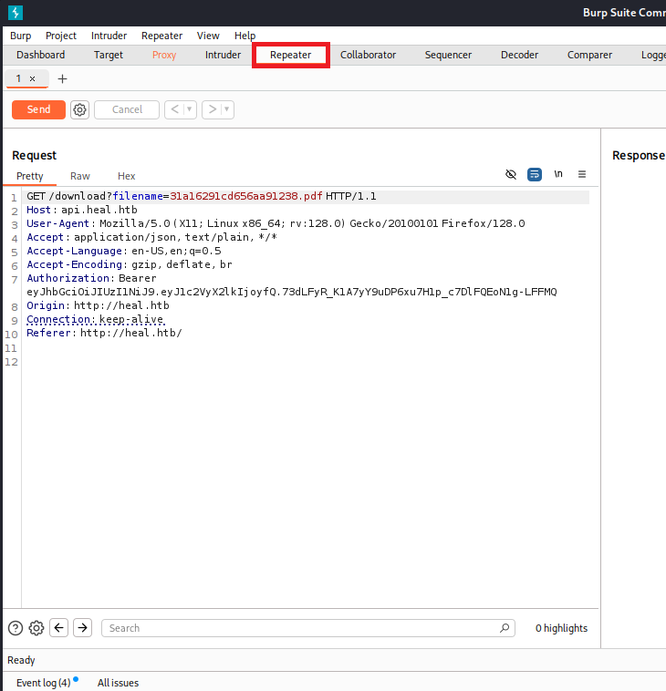
Task: Toggle show non-printable characters \n
Action: click(558, 174)
